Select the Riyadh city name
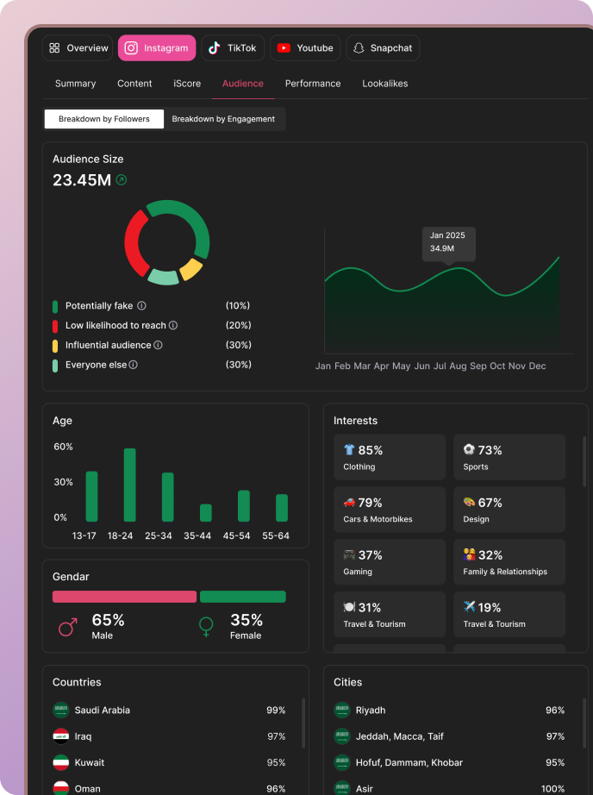593x795 pixels. pos(371,710)
